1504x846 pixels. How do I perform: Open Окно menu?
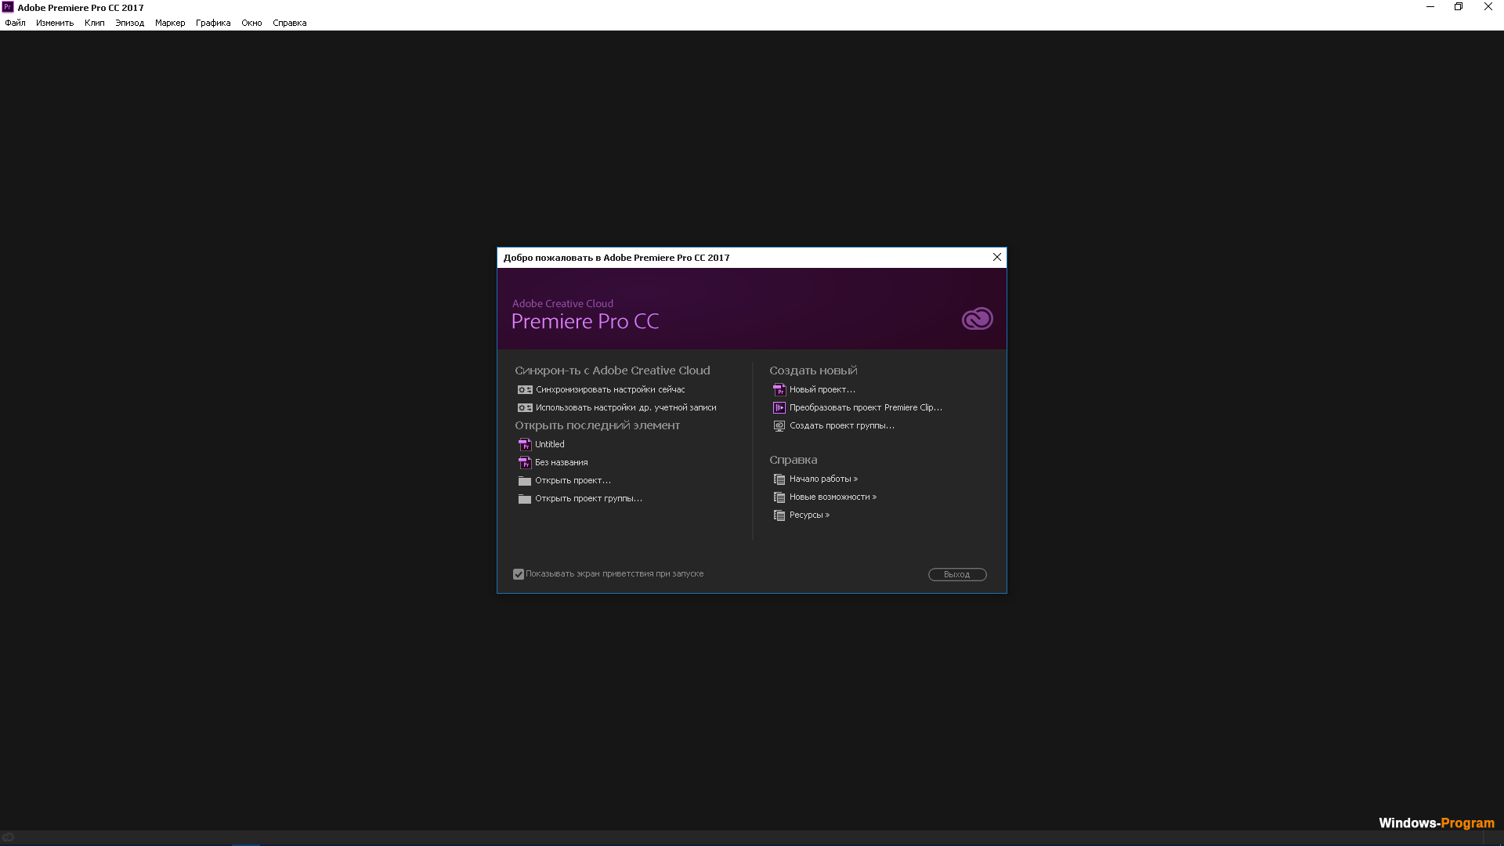[x=251, y=23]
